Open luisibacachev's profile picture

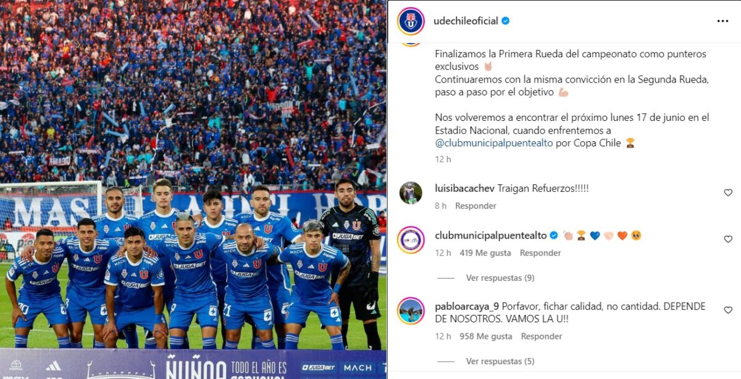411,193
